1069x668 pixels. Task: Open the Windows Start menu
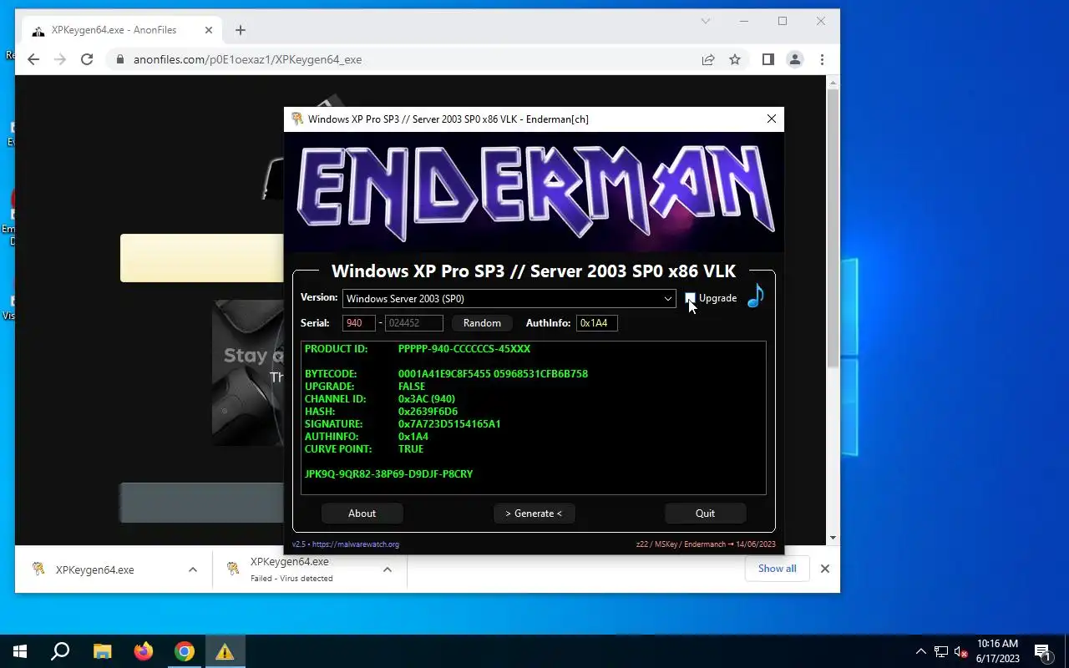[20, 651]
